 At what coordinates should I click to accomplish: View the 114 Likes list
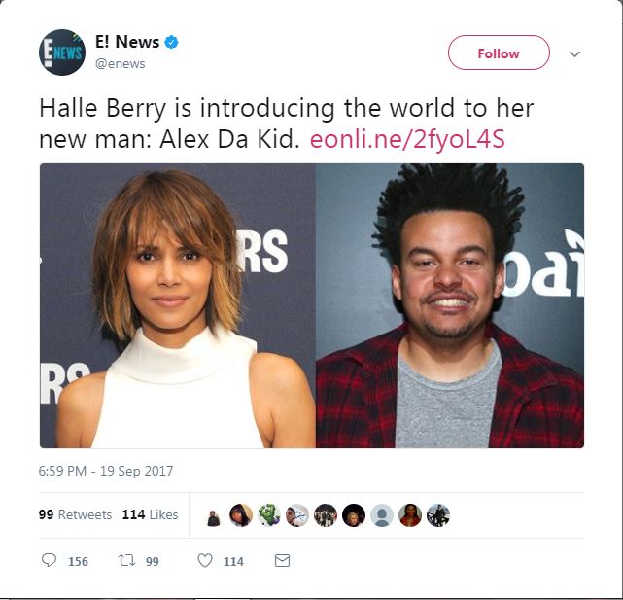click(x=150, y=514)
